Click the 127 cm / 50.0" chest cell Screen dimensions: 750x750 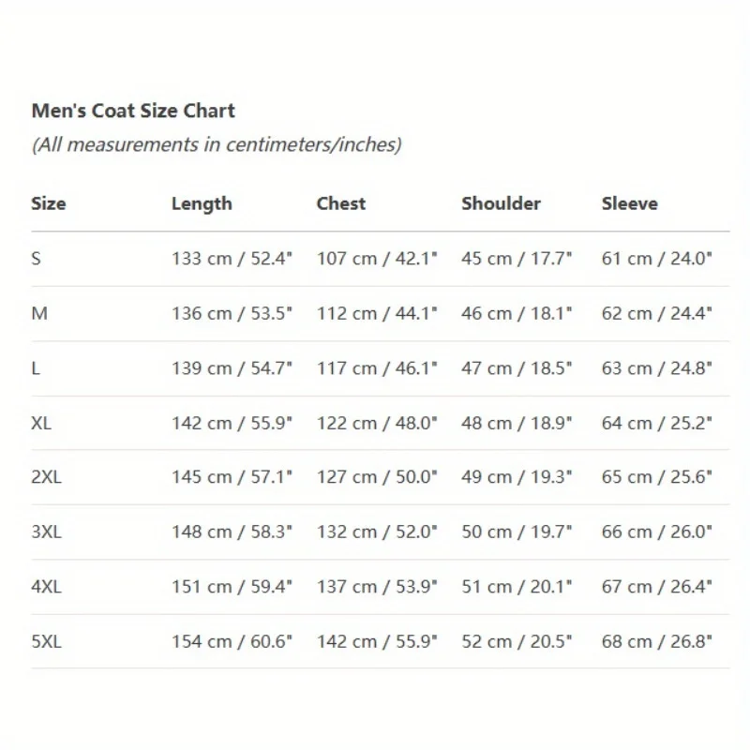(377, 477)
